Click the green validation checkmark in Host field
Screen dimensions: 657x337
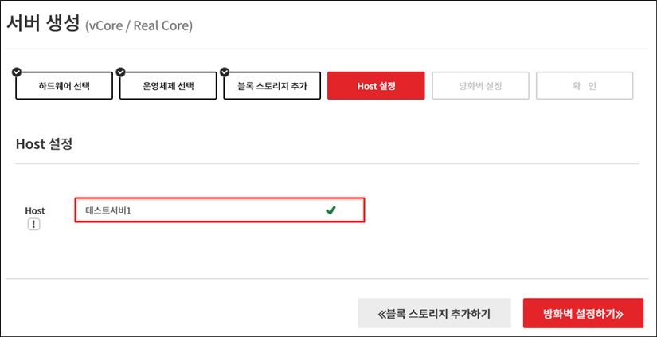pyautogui.click(x=330, y=210)
